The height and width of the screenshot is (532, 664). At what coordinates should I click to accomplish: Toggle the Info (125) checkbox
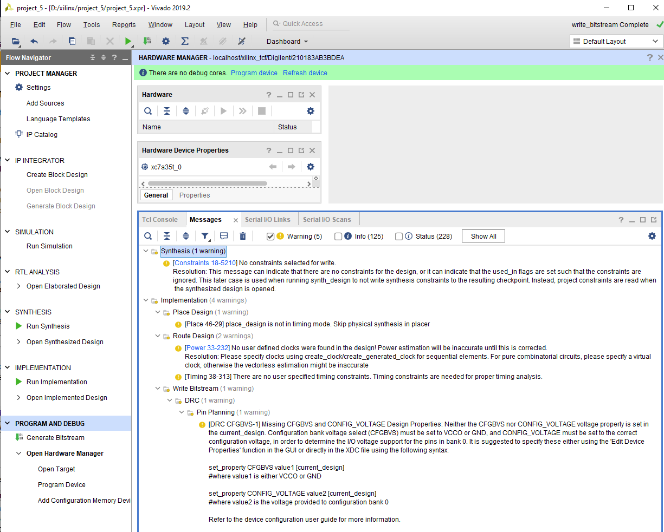[338, 236]
